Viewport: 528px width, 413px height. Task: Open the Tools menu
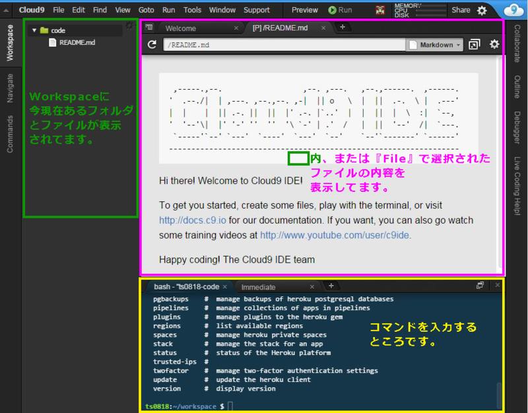coord(192,10)
